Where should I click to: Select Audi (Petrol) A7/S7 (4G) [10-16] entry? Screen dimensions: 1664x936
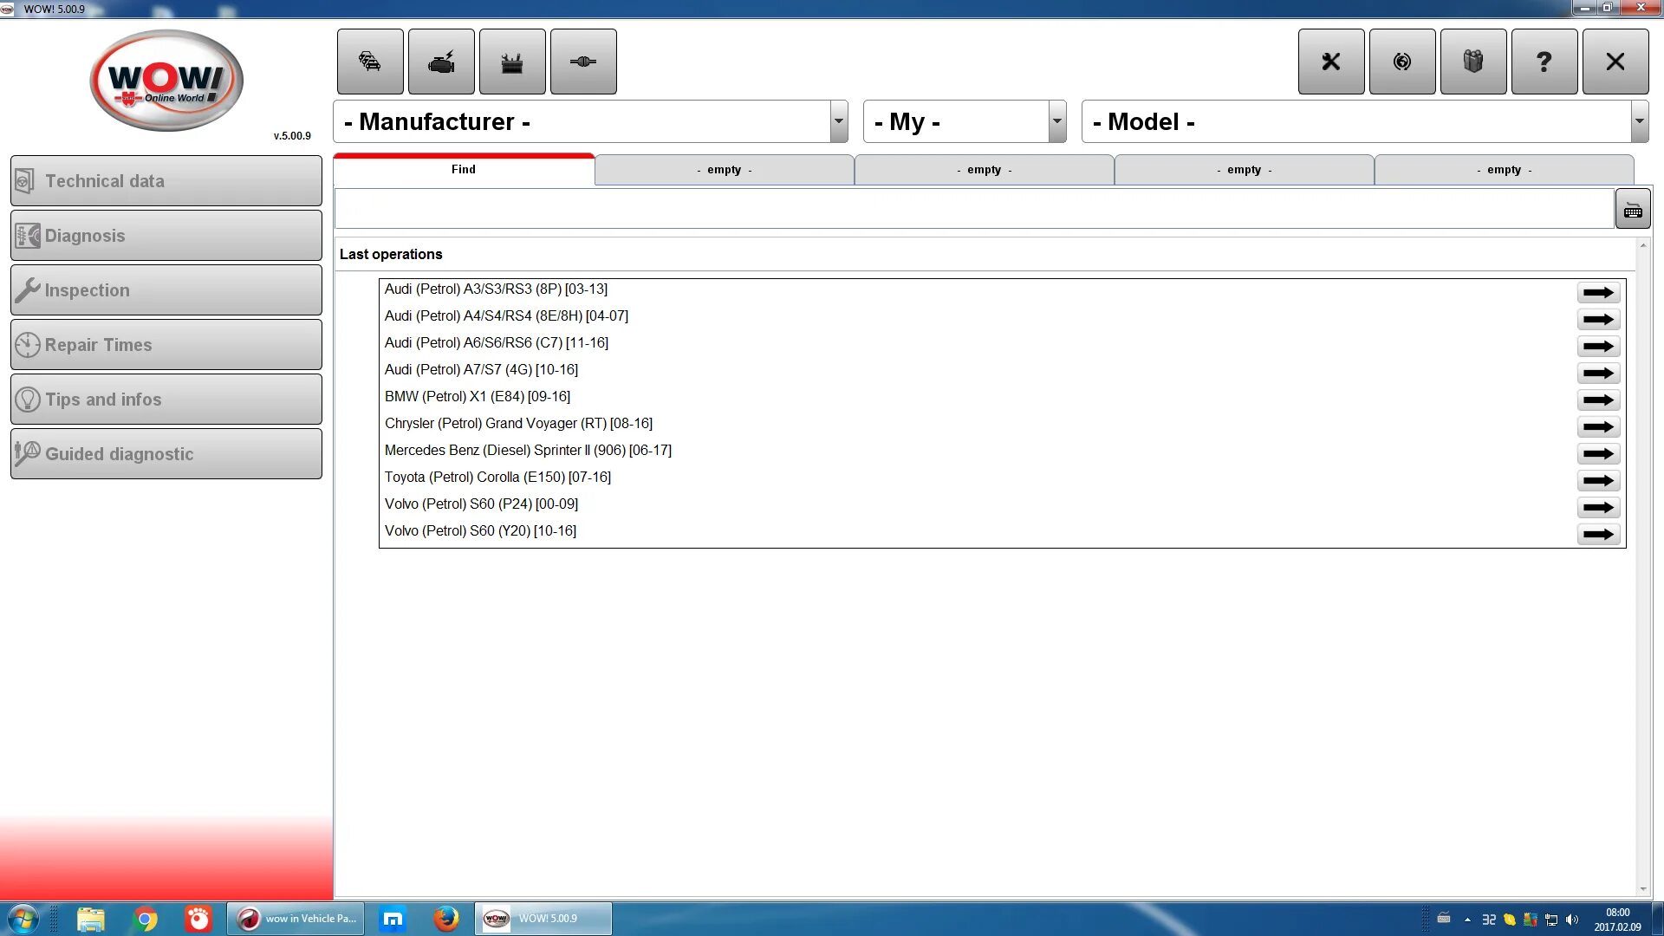[x=481, y=370]
